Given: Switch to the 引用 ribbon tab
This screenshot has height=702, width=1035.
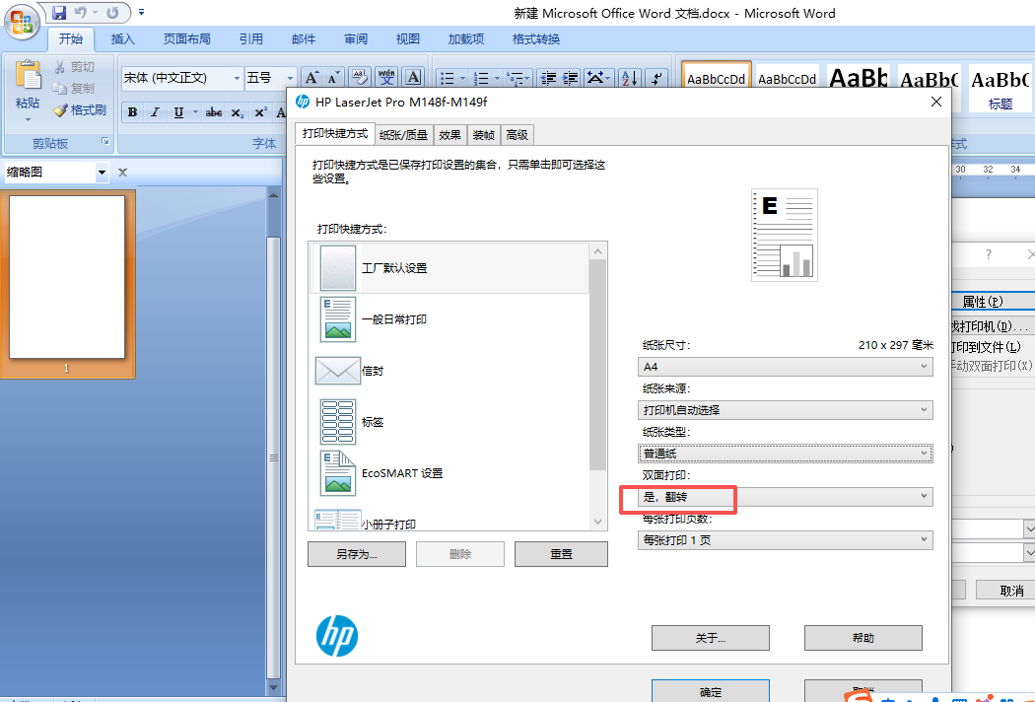Looking at the screenshot, I should click(x=250, y=39).
